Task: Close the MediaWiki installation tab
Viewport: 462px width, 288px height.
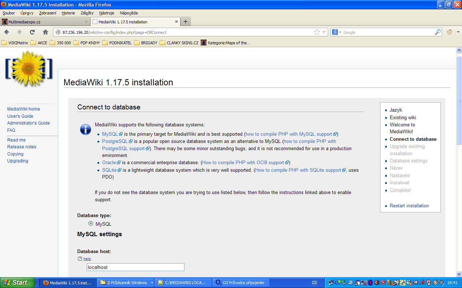Action: coord(176,22)
